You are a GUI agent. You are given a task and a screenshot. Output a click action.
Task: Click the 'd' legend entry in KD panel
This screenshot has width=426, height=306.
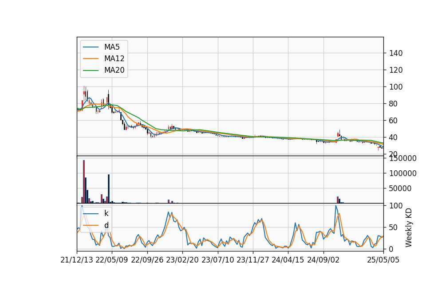[x=106, y=225]
